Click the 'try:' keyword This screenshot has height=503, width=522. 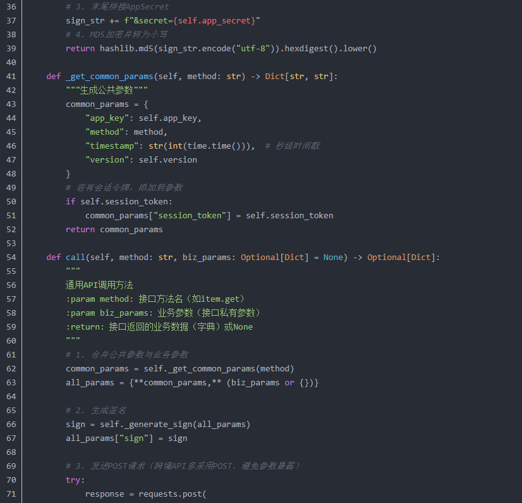pos(73,480)
